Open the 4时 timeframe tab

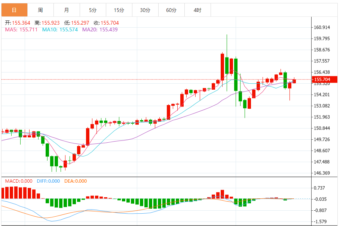click(197, 10)
